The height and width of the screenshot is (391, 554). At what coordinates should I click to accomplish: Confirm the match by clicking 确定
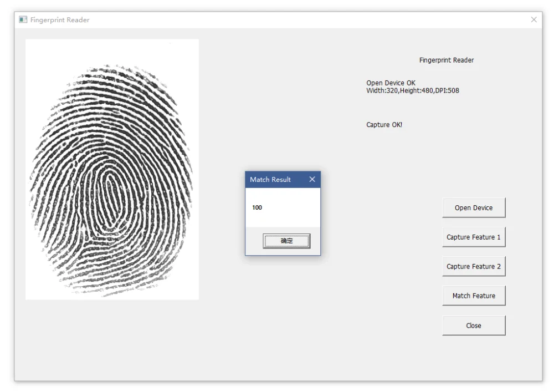[286, 241]
